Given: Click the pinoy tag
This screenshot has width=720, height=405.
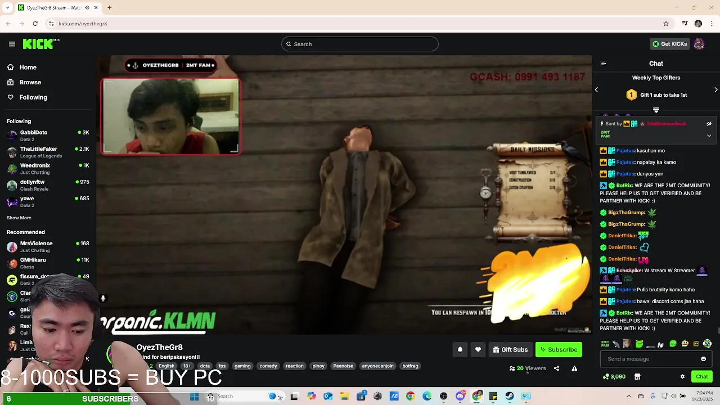Looking at the screenshot, I should point(318,366).
